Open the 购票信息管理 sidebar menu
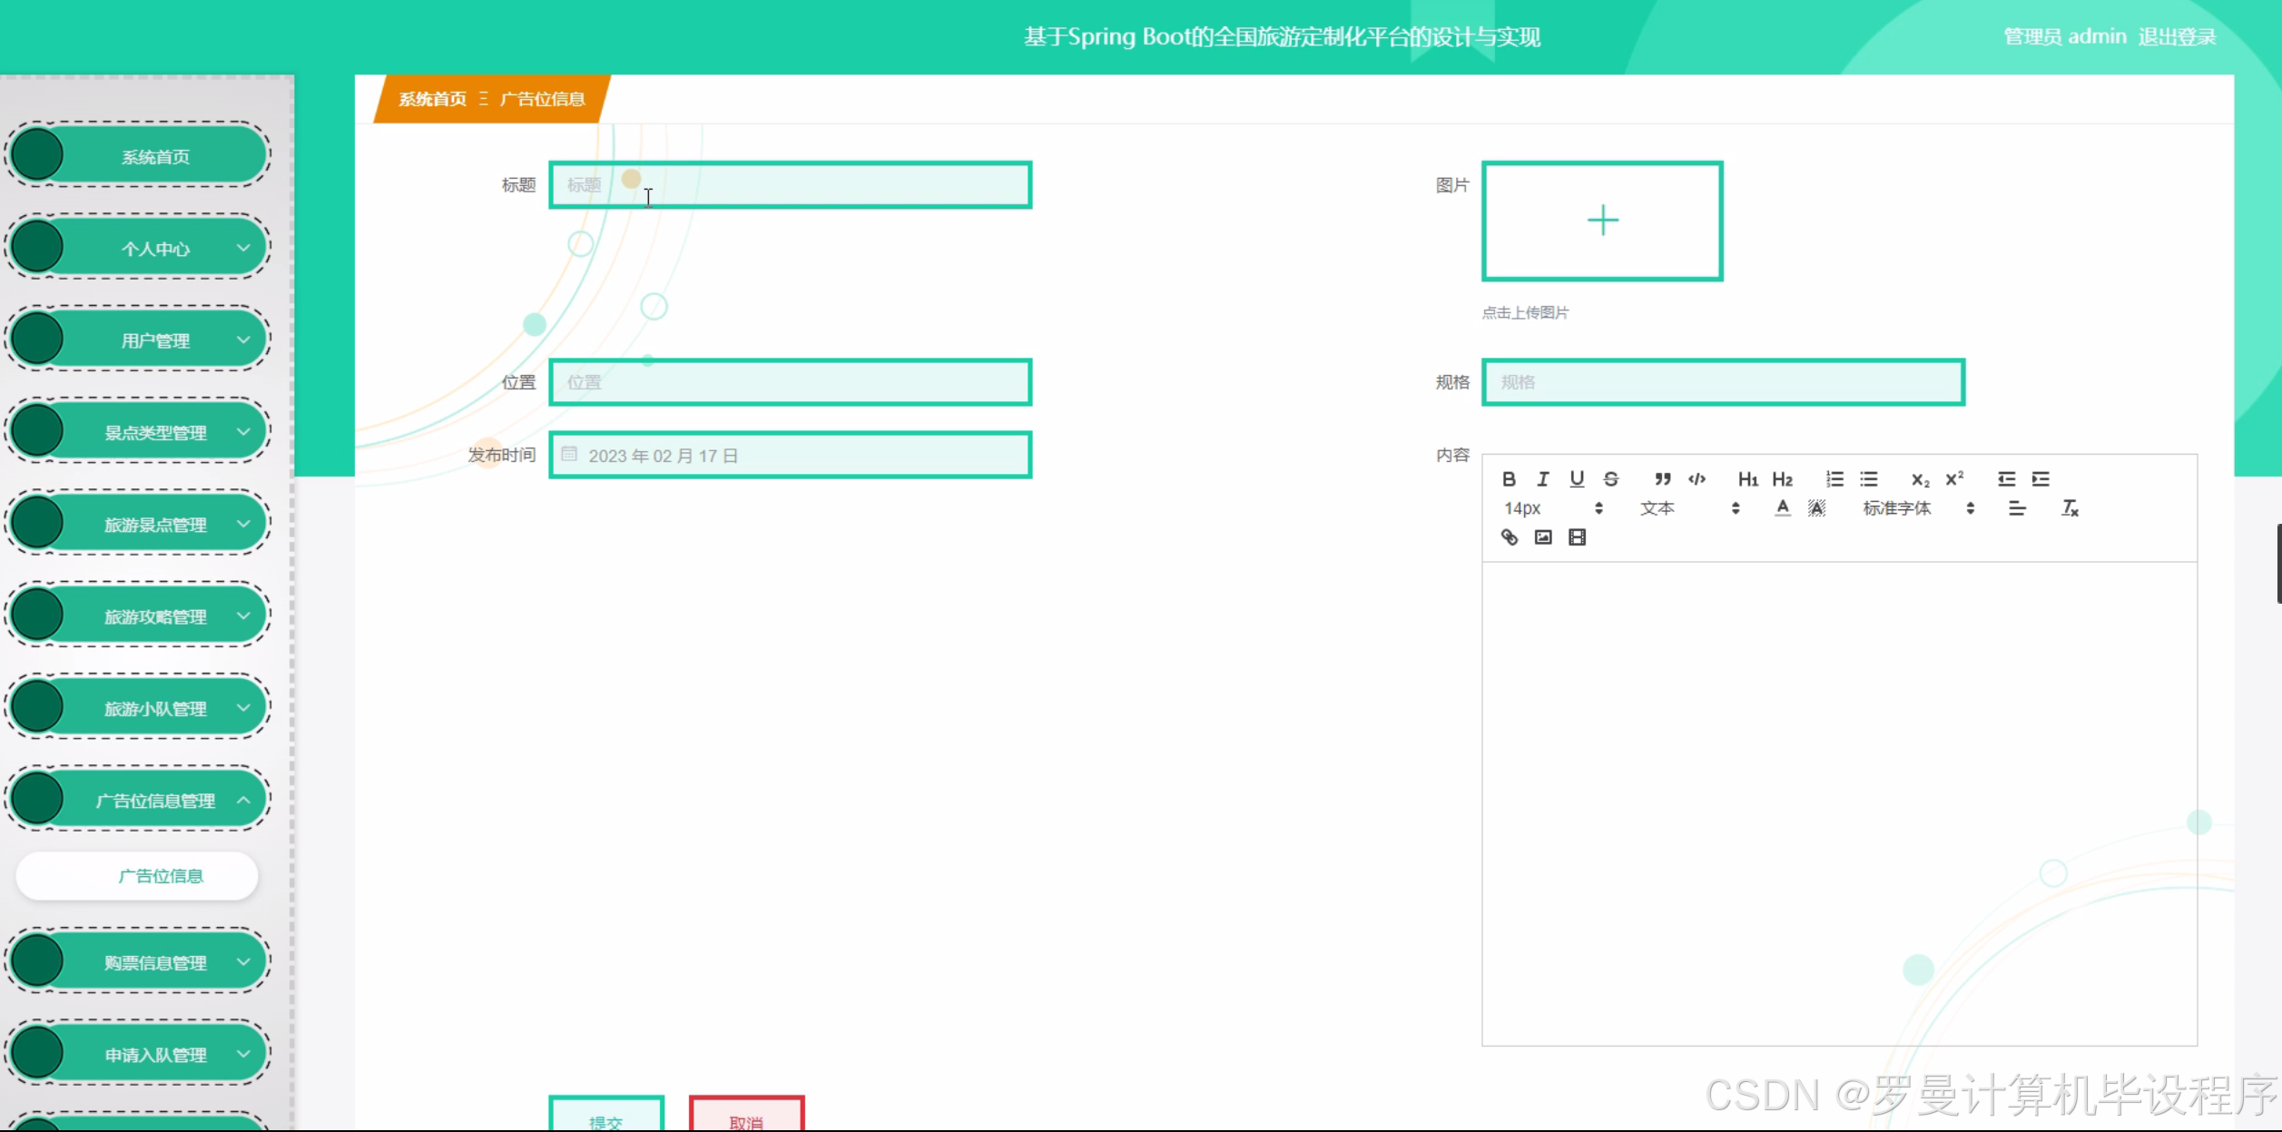 coord(138,961)
